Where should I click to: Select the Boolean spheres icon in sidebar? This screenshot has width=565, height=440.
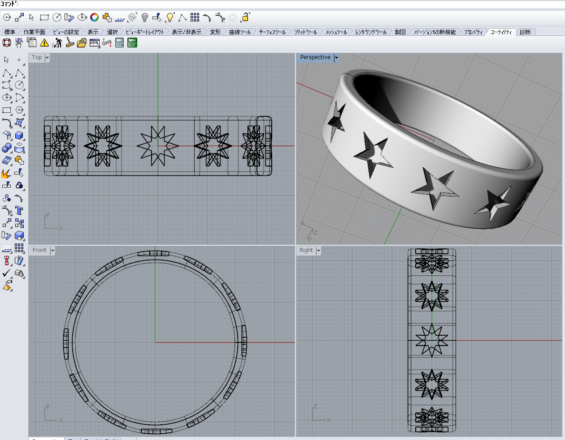[7, 148]
